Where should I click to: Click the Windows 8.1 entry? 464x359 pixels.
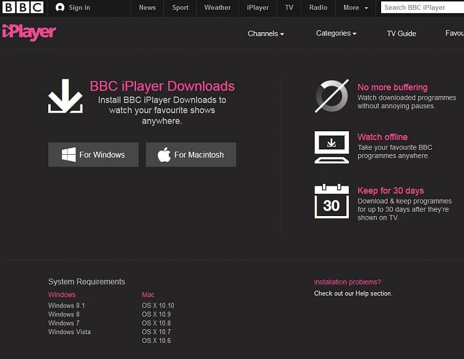pyautogui.click(x=67, y=305)
